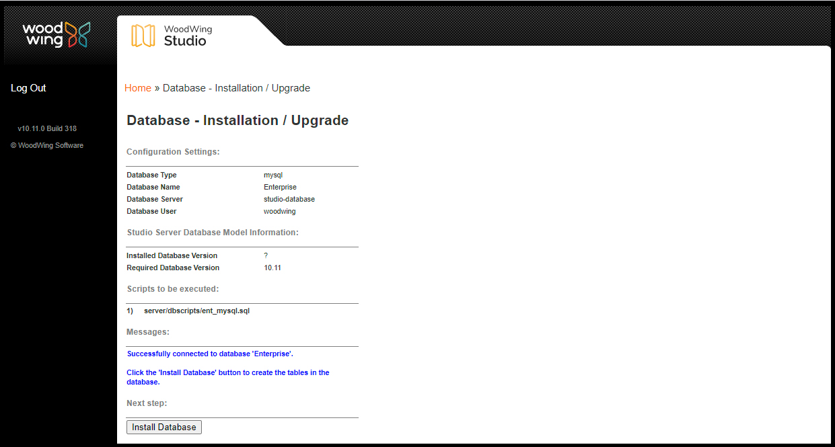Viewport: 835px width, 447px height.
Task: Select the Database Server value studio-database
Action: pos(289,199)
